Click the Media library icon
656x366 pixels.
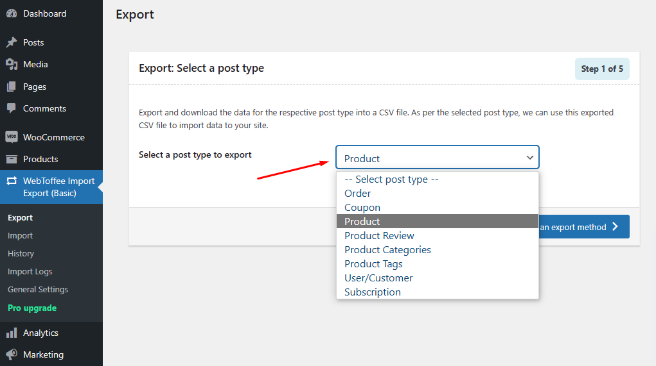[12, 64]
